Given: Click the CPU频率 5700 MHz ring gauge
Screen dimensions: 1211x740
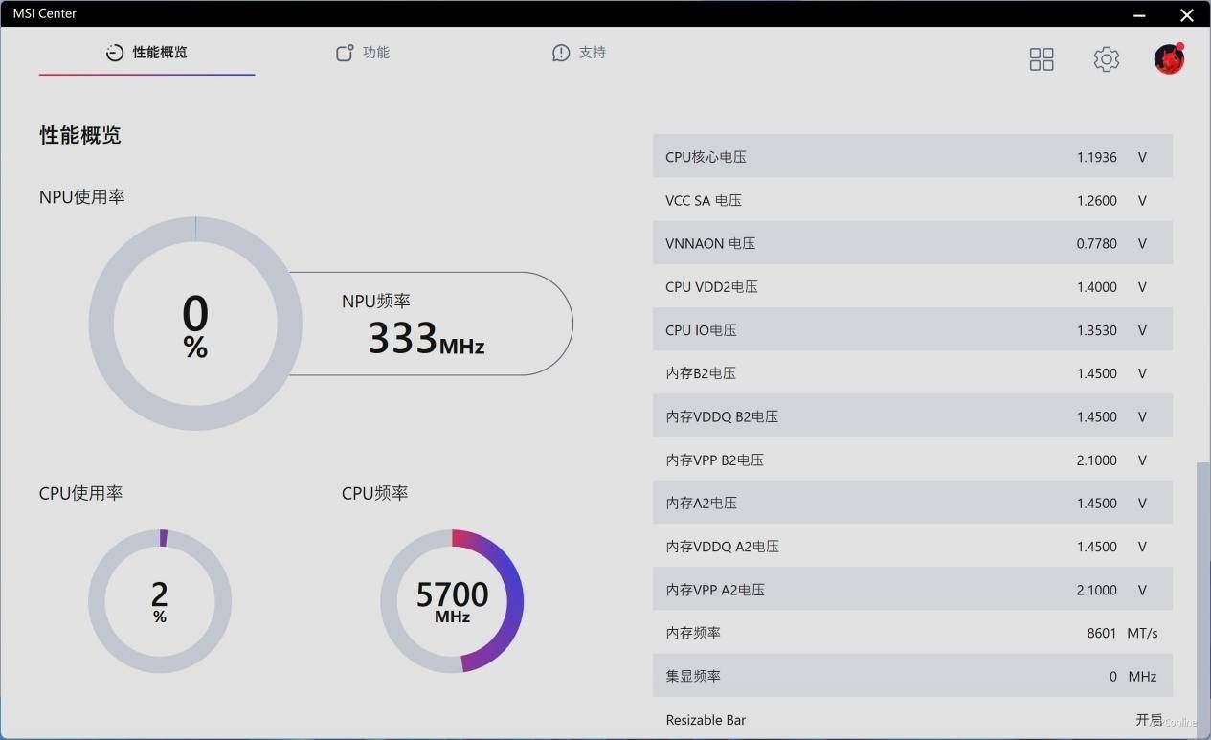Looking at the screenshot, I should pyautogui.click(x=452, y=601).
